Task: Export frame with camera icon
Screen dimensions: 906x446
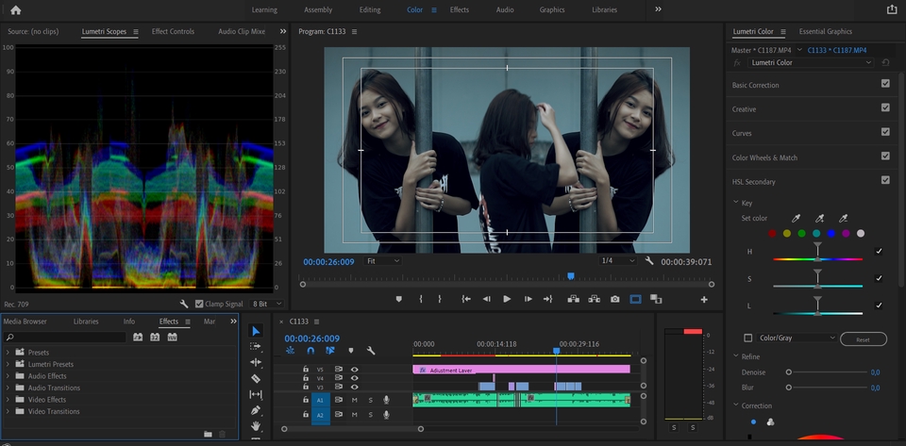Action: [614, 299]
